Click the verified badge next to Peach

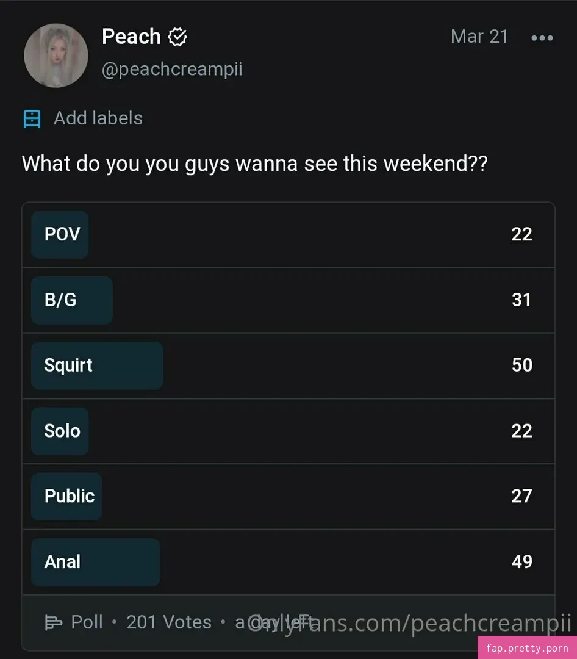pos(177,37)
